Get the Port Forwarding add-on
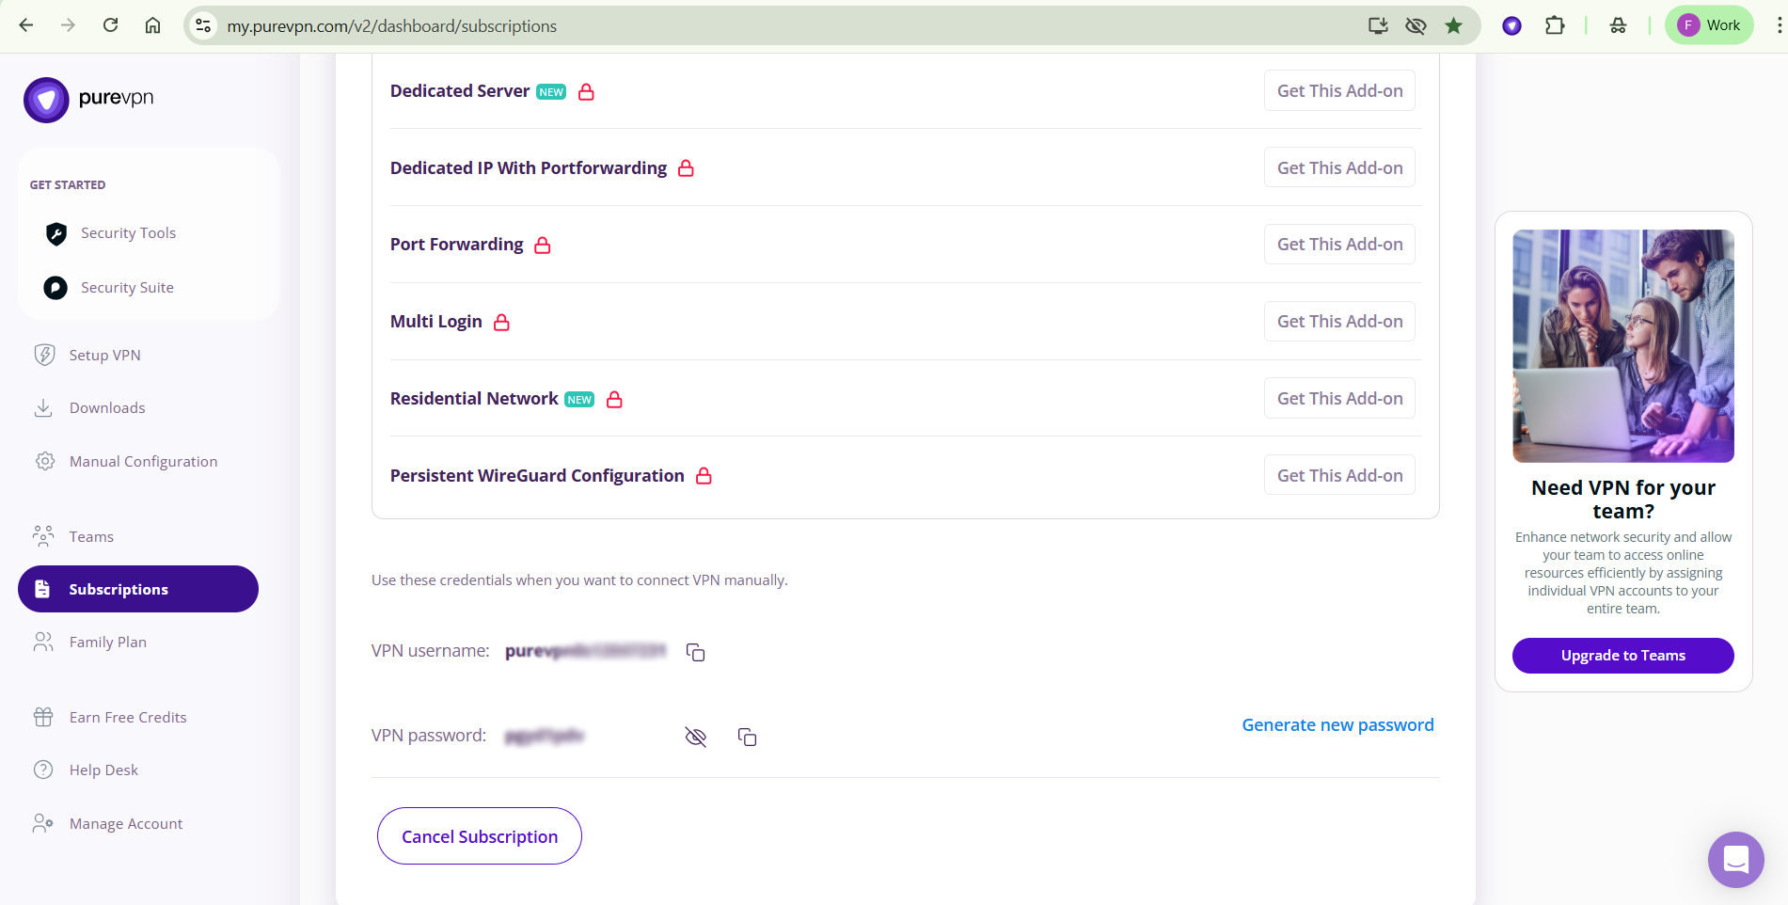Viewport: 1788px width, 905px height. click(1339, 245)
